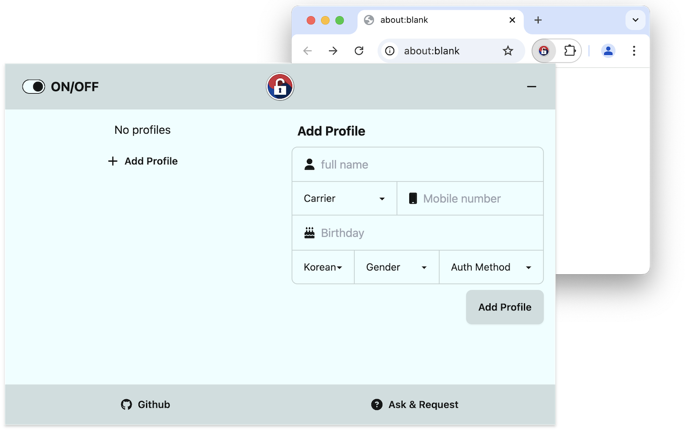Click the padlock extension icon in Chrome toolbar
690x431 pixels.
click(x=544, y=51)
